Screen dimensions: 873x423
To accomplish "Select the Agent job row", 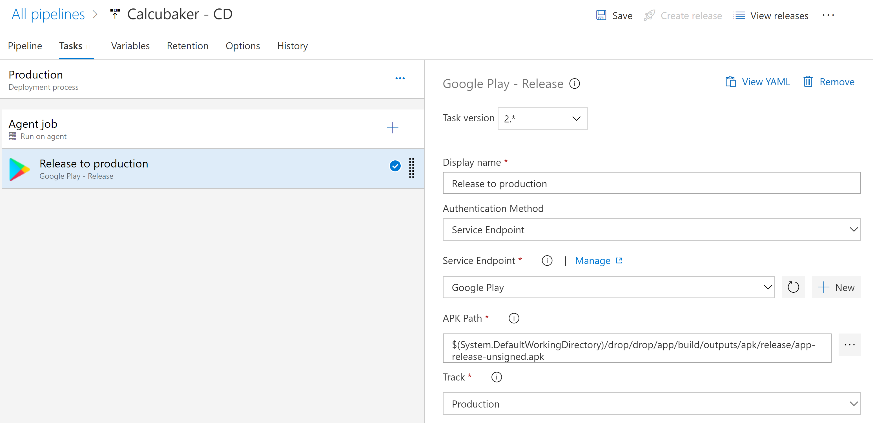I will pos(213,129).
